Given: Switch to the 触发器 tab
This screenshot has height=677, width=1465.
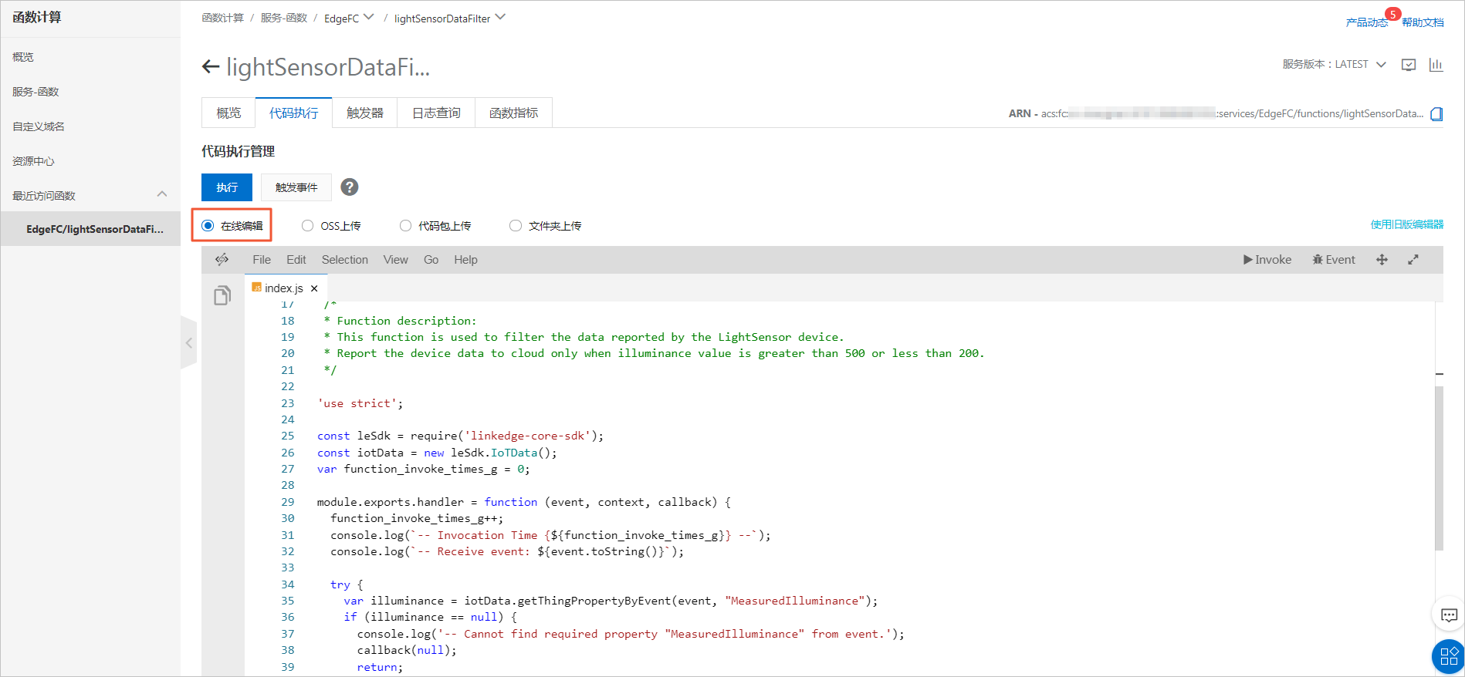Looking at the screenshot, I should [x=364, y=113].
